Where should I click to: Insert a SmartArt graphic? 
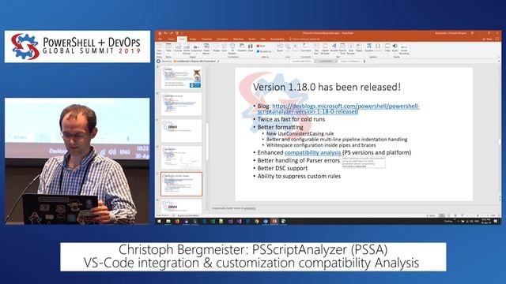coord(242,48)
